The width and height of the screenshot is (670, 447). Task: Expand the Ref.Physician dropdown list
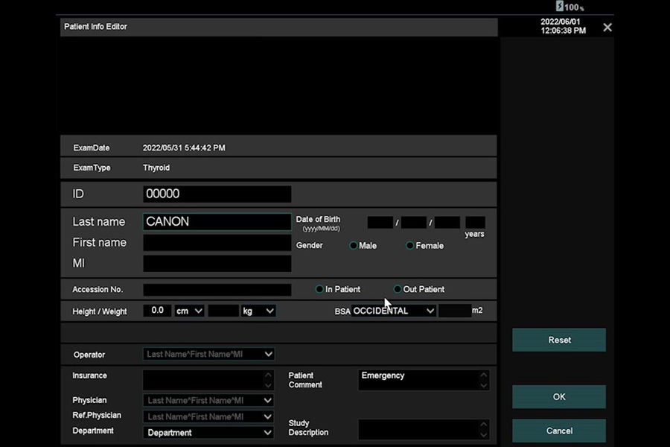[x=208, y=416]
